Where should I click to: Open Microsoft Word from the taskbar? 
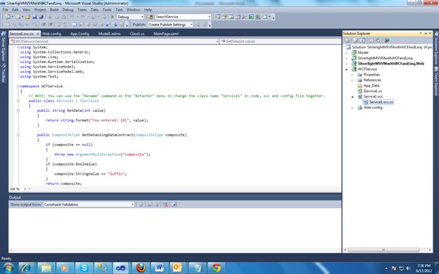click(160, 268)
